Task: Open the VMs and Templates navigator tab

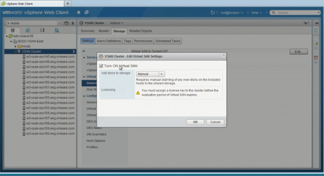Action: point(27,30)
